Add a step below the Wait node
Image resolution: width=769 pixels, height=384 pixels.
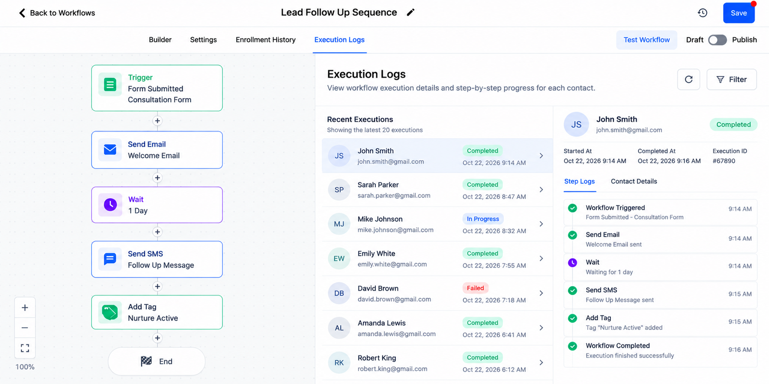pyautogui.click(x=157, y=232)
